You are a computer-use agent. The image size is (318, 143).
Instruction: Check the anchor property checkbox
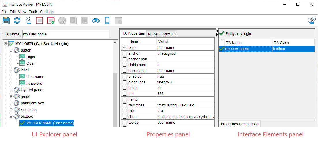pos(125,54)
